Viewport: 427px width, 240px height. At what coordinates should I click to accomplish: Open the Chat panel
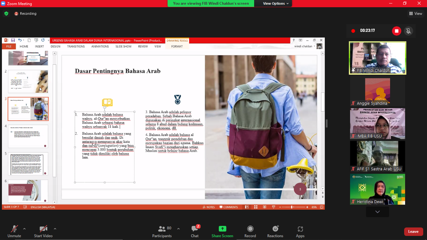tap(195, 231)
